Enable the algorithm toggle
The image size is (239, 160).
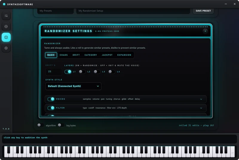40,125
